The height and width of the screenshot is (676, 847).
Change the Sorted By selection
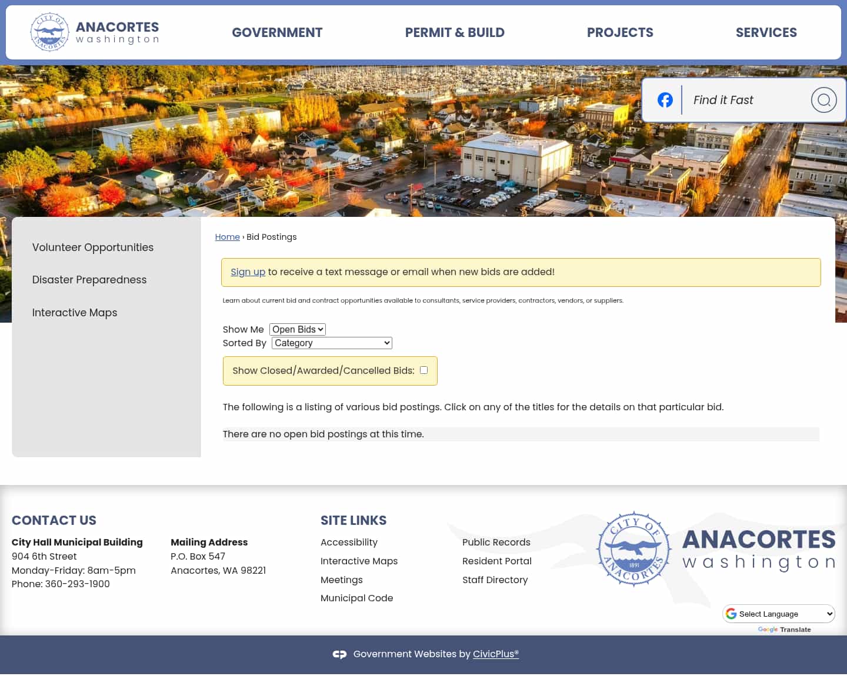[331, 343]
